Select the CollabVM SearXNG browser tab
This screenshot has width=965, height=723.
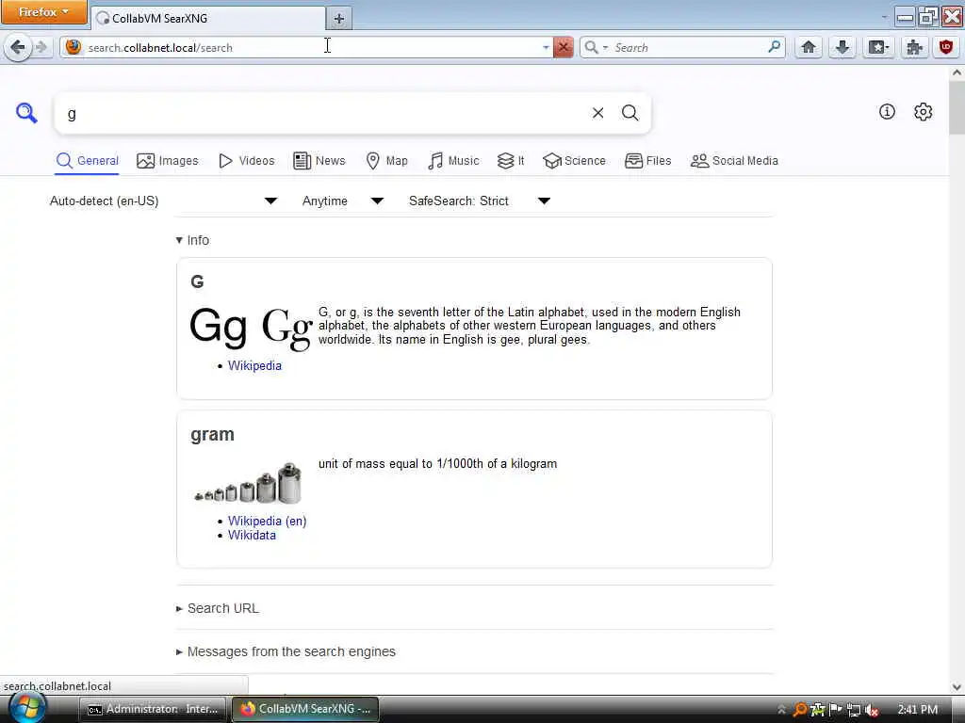208,19
